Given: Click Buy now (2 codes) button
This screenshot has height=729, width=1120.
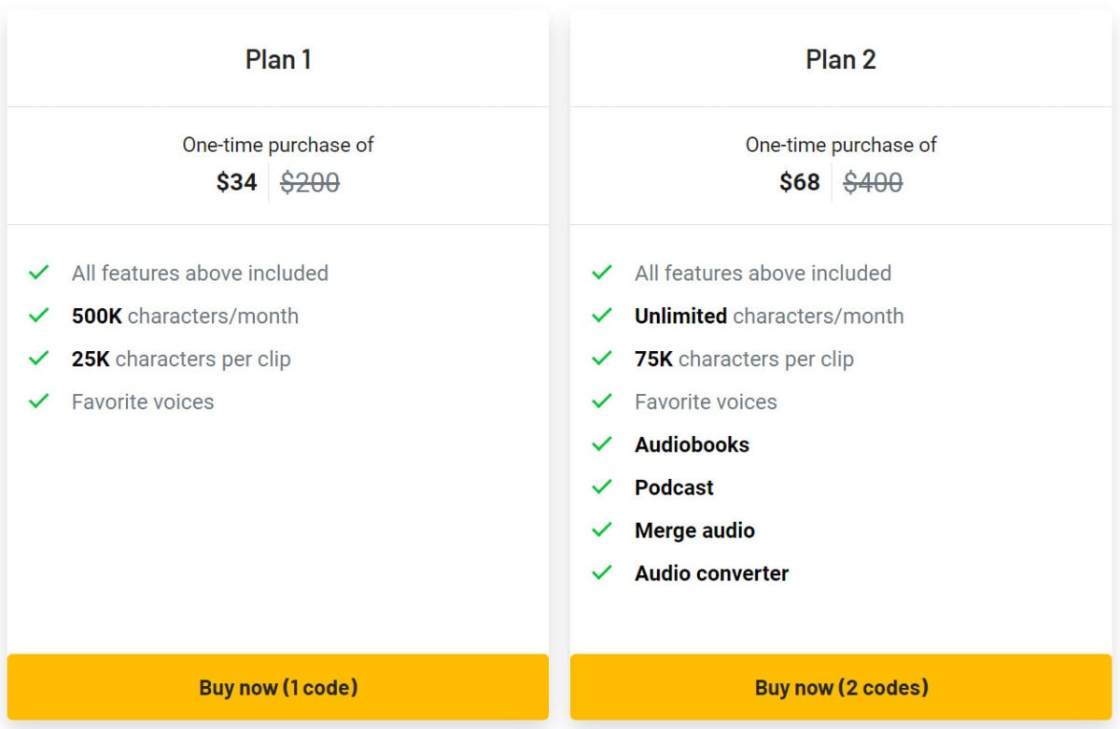Looking at the screenshot, I should [x=841, y=688].
